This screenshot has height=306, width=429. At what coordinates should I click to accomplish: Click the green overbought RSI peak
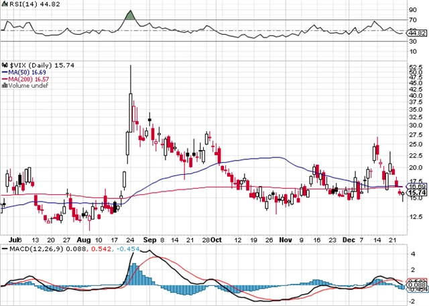point(130,16)
